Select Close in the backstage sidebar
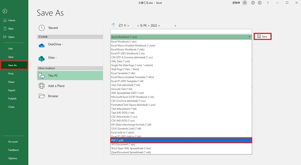 11,107
